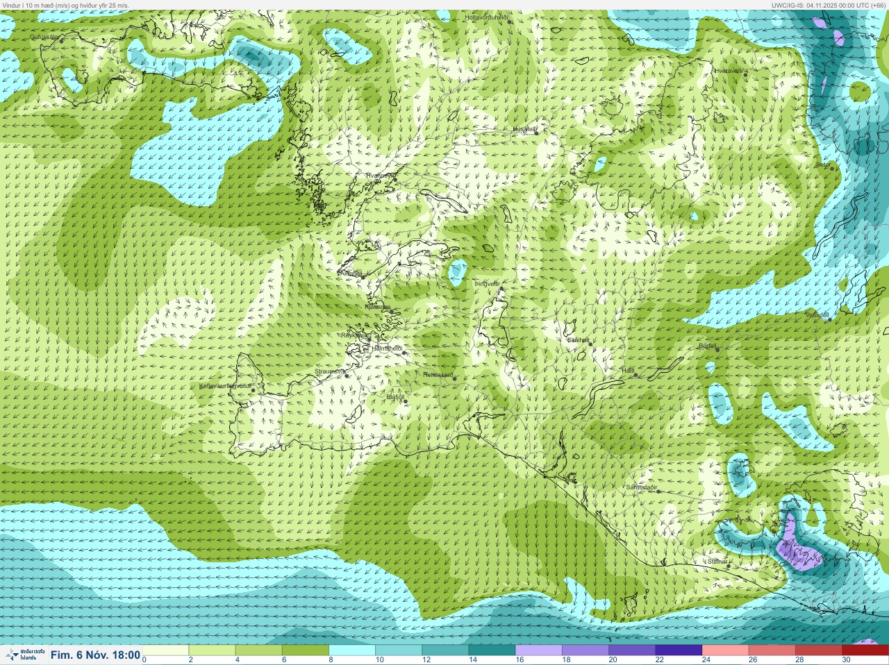Click the 2–4 m/s light green legend swatch

tap(212, 650)
